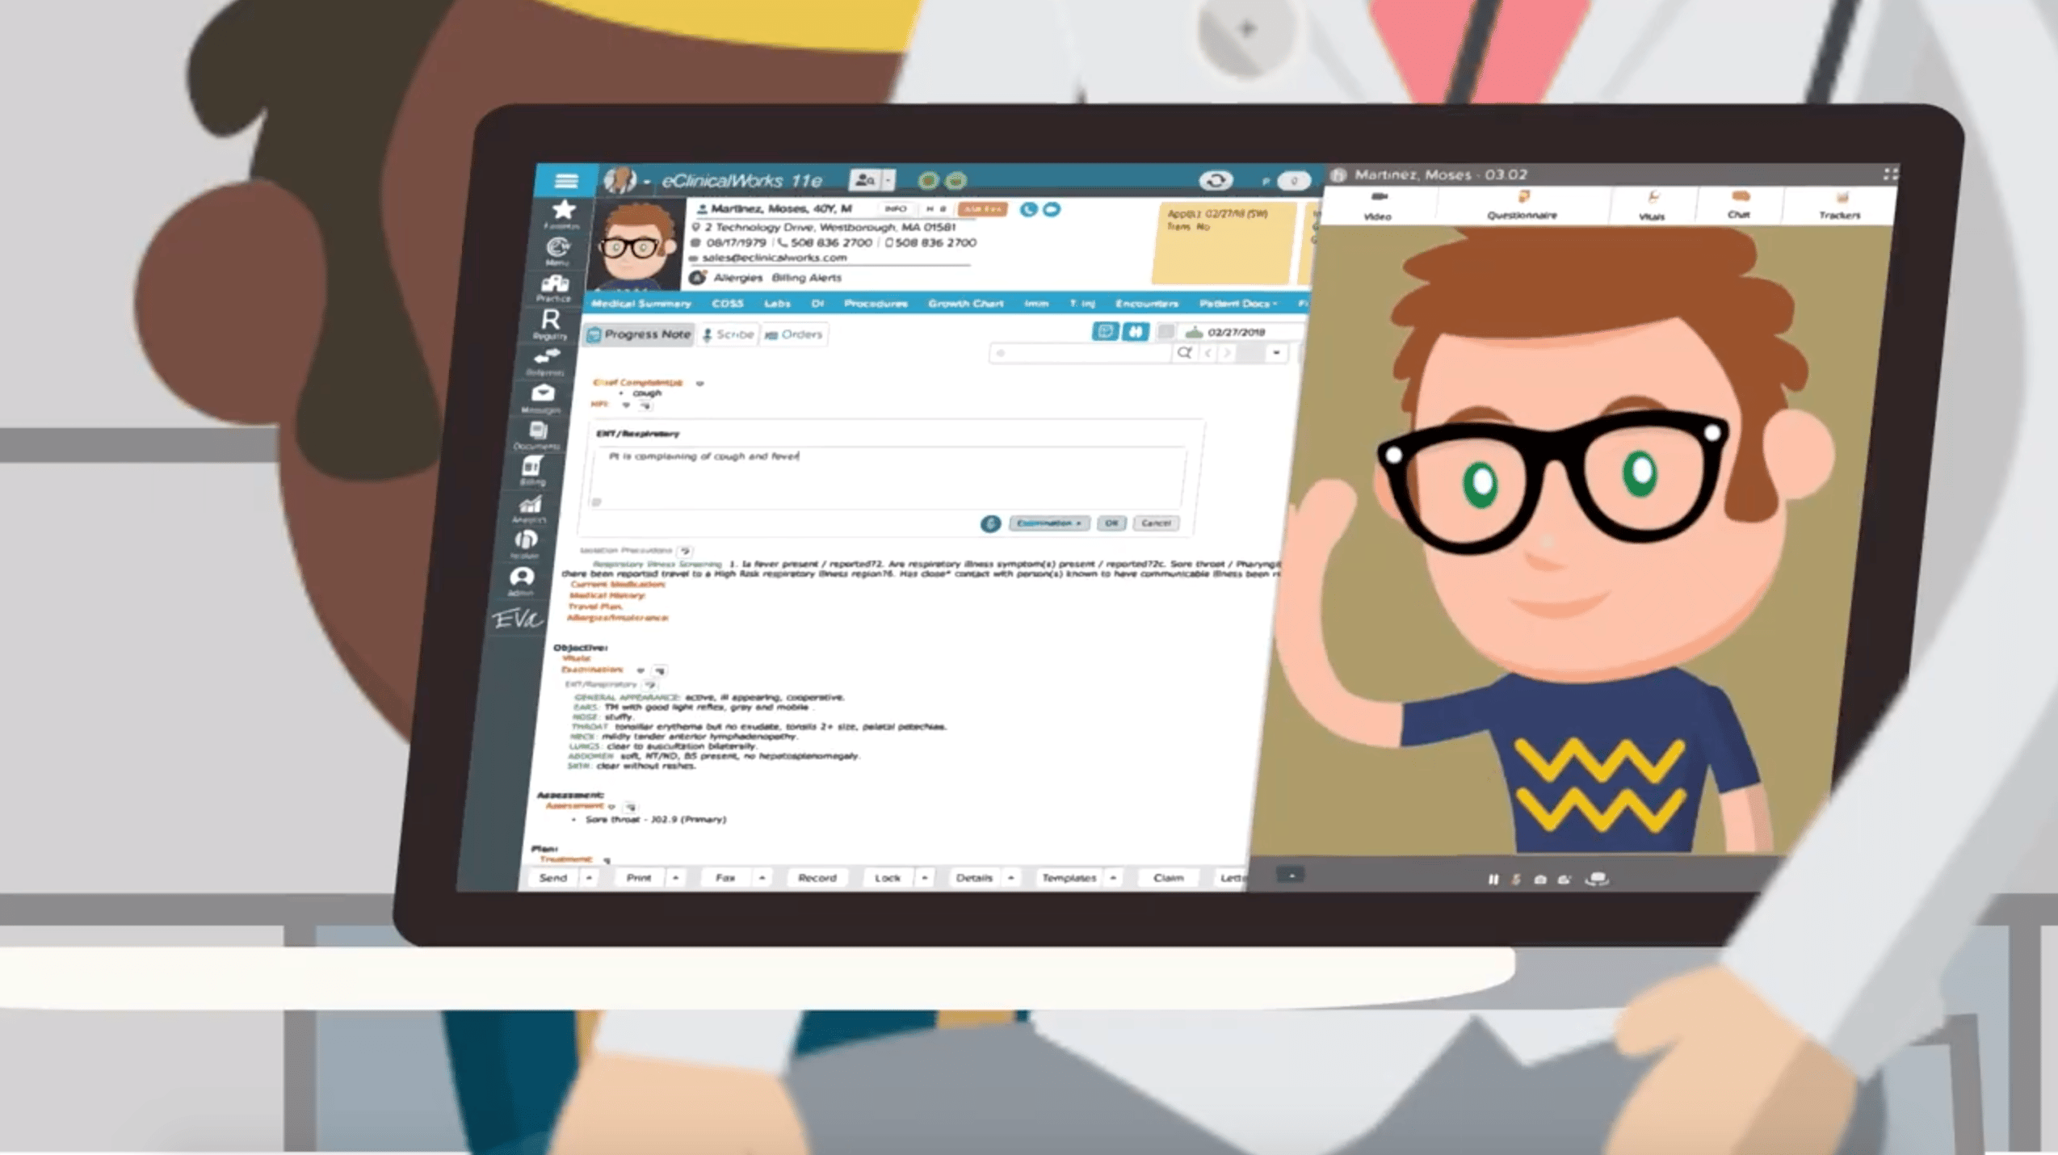Expand the arrow tab below the video panel
The width and height of the screenshot is (2058, 1155).
point(1291,876)
